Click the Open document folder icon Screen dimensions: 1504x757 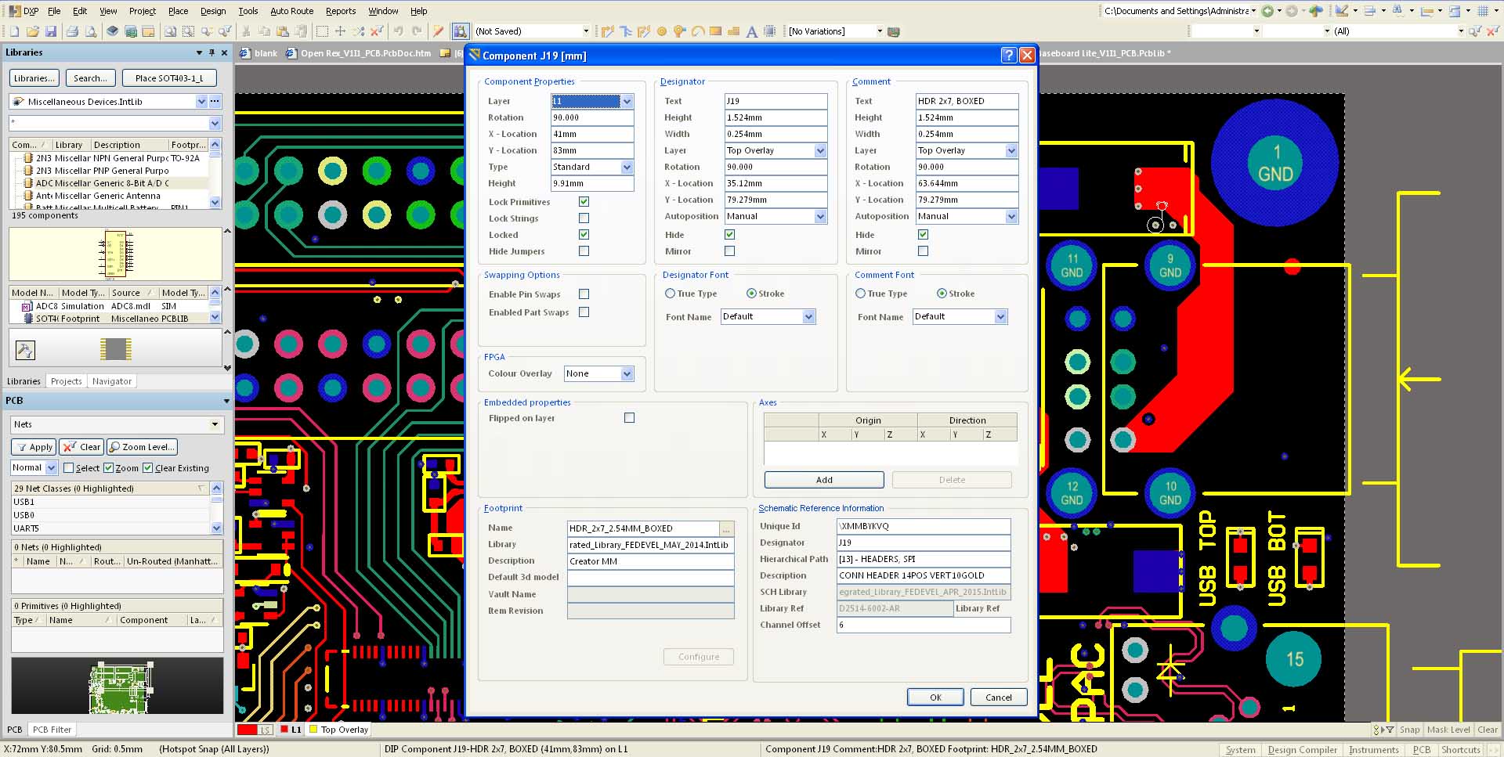coord(32,31)
